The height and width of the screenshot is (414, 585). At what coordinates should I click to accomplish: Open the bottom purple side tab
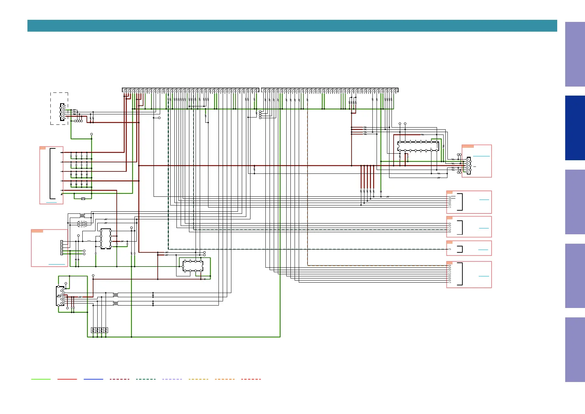575,349
